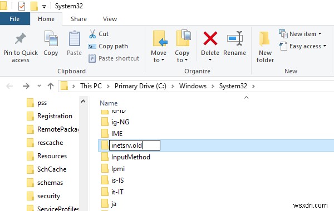Choose Copy path in Clipboard group

(x=108, y=46)
